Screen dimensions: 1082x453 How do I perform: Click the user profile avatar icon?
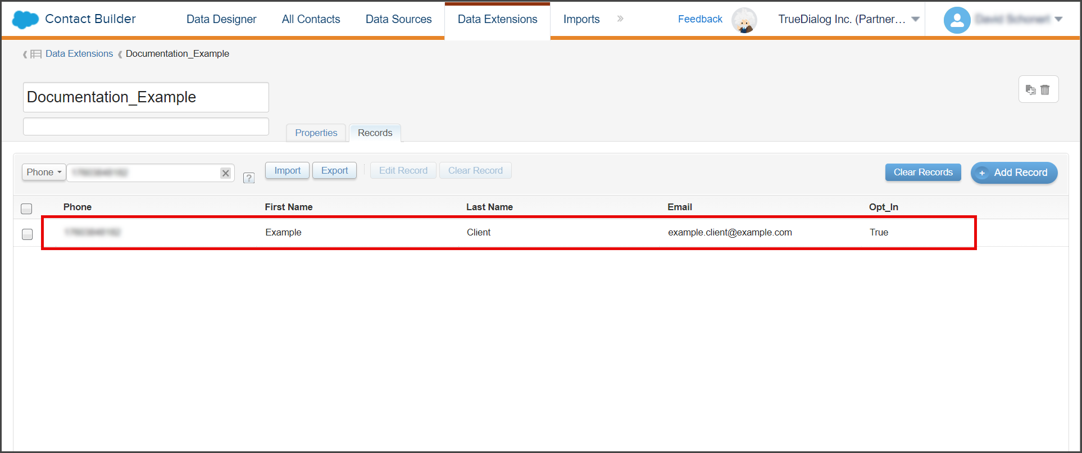click(957, 20)
